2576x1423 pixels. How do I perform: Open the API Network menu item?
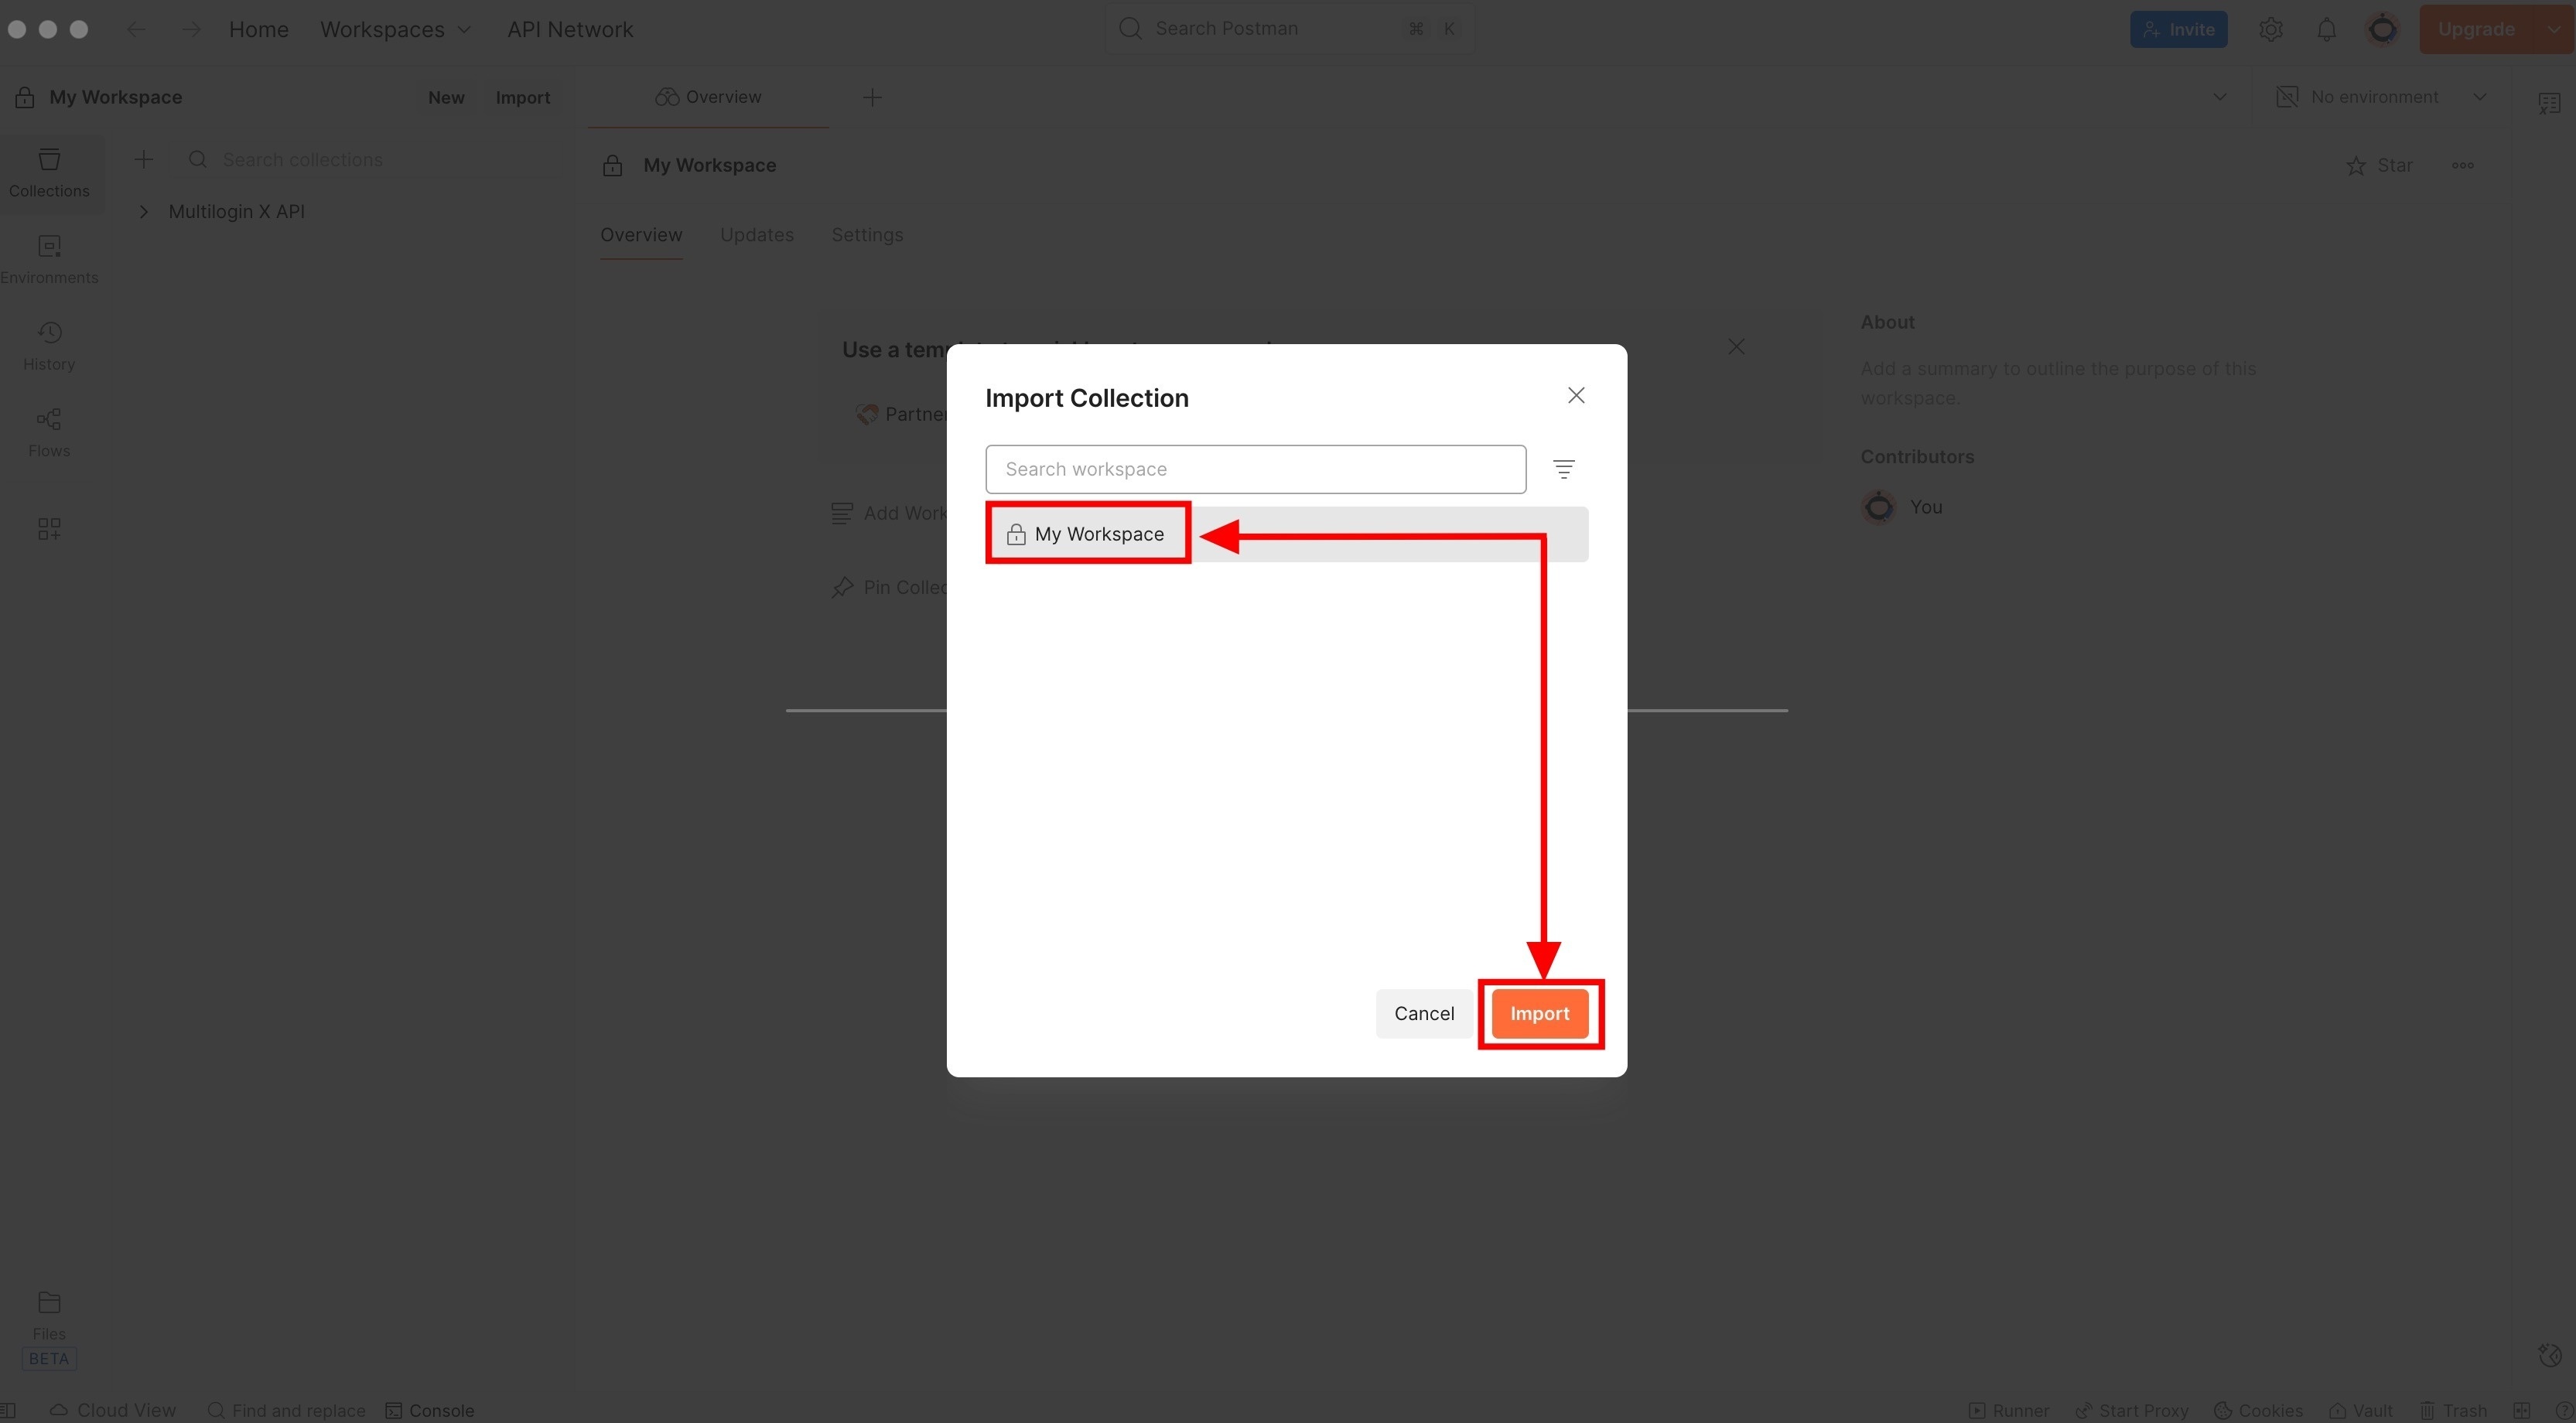(570, 29)
